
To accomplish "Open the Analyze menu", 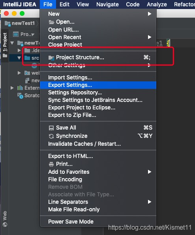I will tap(157, 4).
